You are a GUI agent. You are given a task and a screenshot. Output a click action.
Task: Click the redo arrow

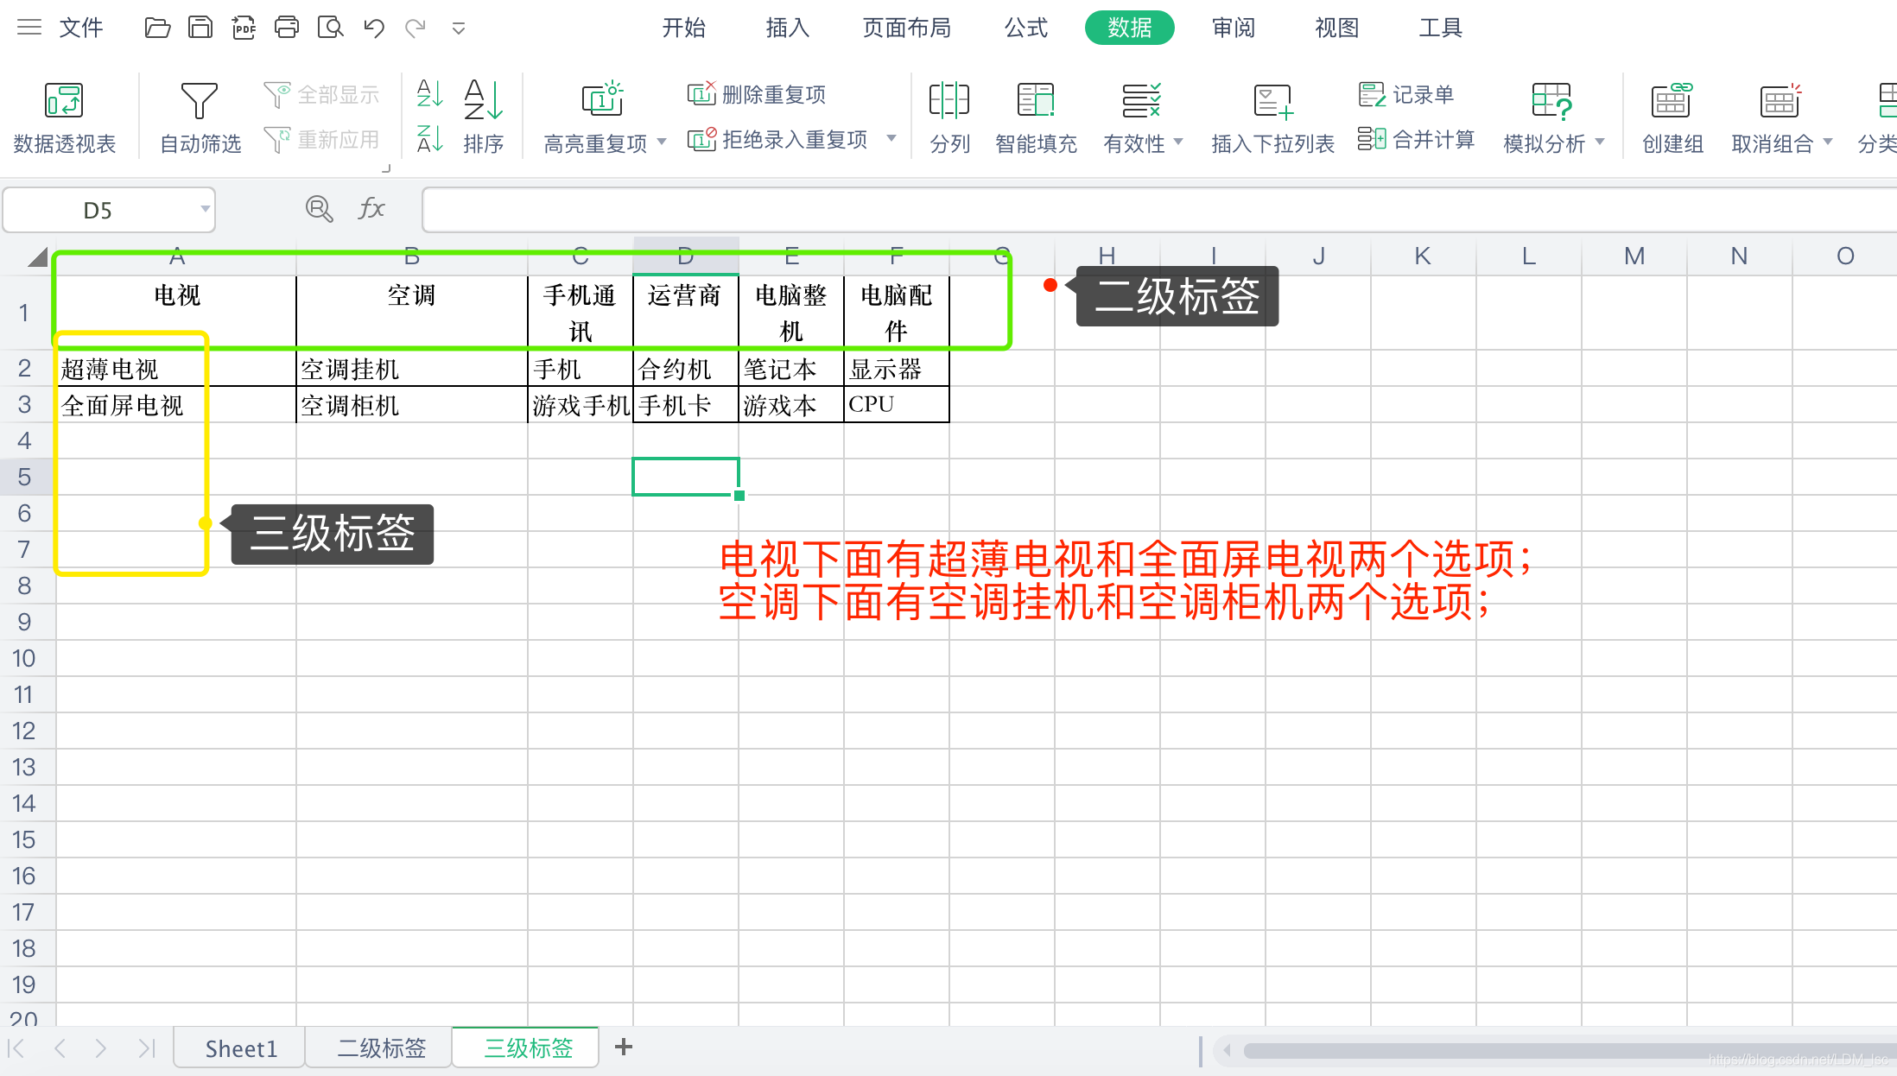pos(416,28)
